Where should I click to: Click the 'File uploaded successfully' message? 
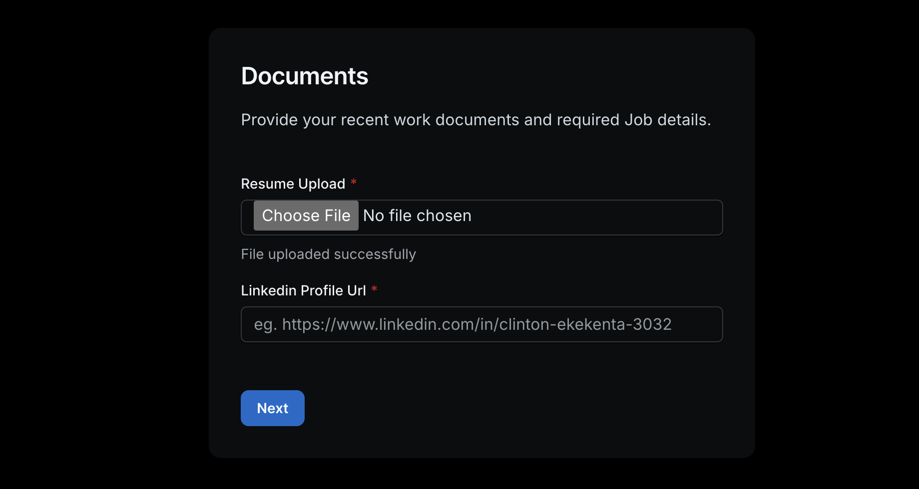tap(328, 254)
